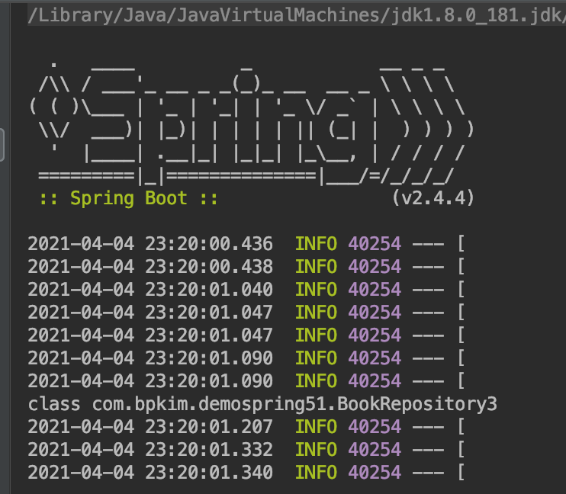Select the timestamp '23:20:00.436' log line
Viewport: 566px width, 494px height.
(x=246, y=244)
